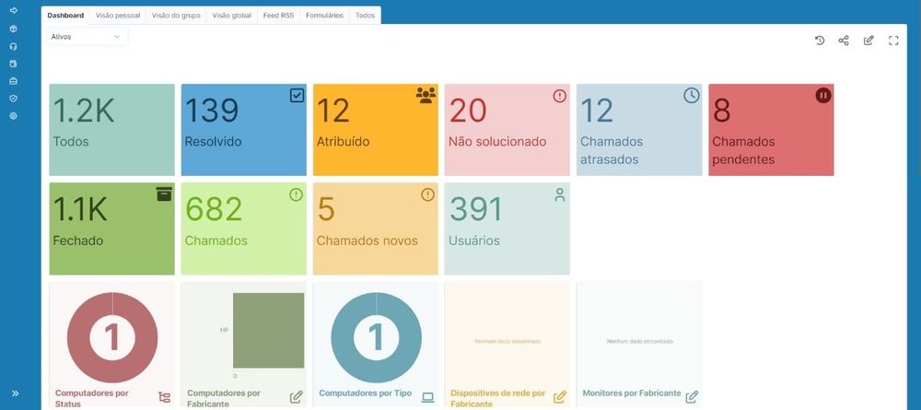Expand the sidebar with double chevron
This screenshot has height=410, width=921.
(15, 393)
